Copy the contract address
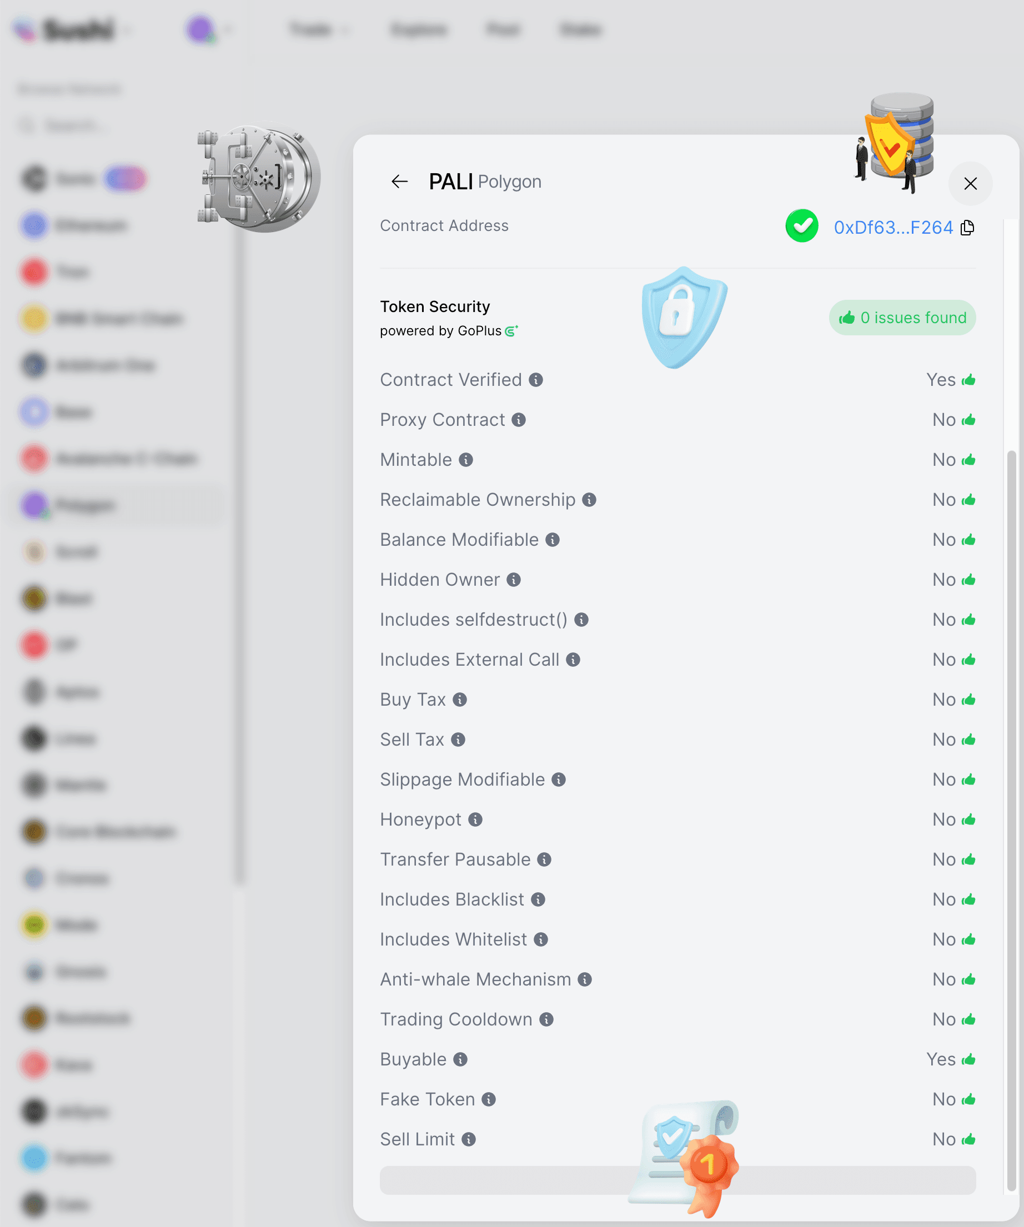 point(968,227)
